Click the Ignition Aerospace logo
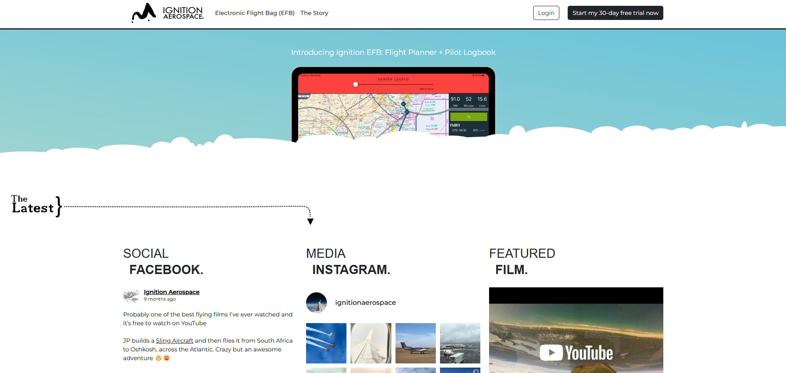 pyautogui.click(x=168, y=13)
